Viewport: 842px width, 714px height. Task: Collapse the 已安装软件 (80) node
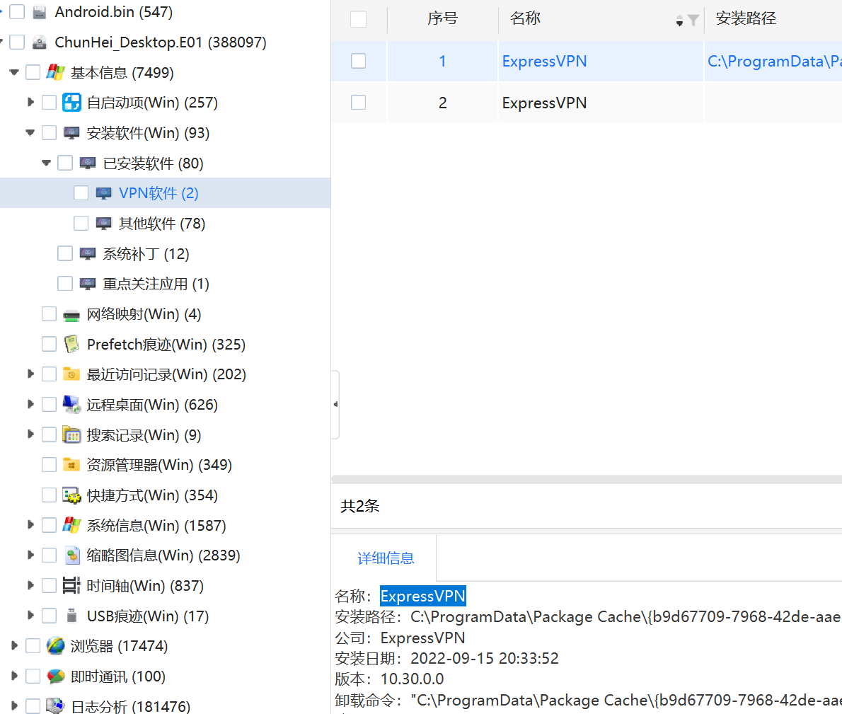pyautogui.click(x=46, y=163)
